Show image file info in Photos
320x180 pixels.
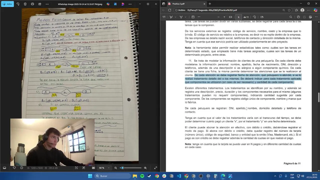(21, 168)
